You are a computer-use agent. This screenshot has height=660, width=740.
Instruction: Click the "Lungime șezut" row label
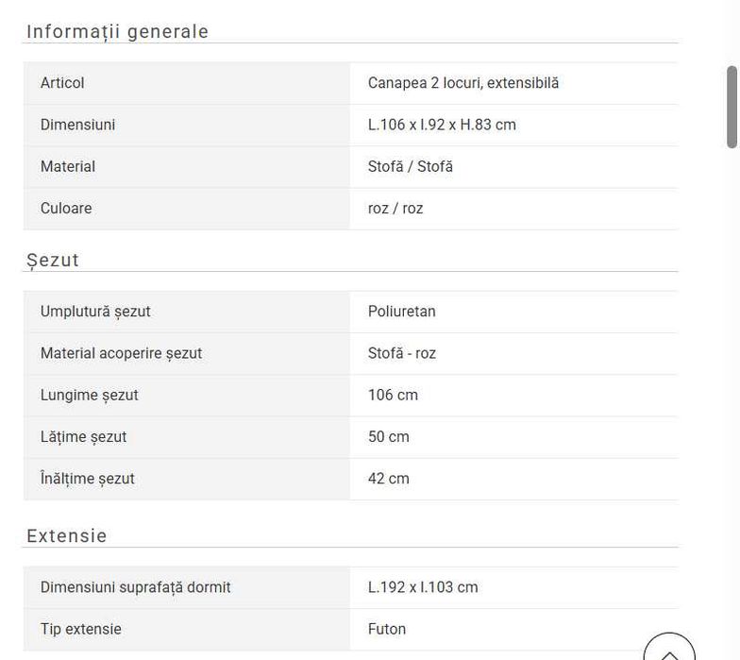coord(90,395)
